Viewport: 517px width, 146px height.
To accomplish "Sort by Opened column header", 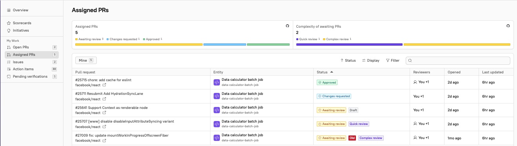I will coord(454,72).
